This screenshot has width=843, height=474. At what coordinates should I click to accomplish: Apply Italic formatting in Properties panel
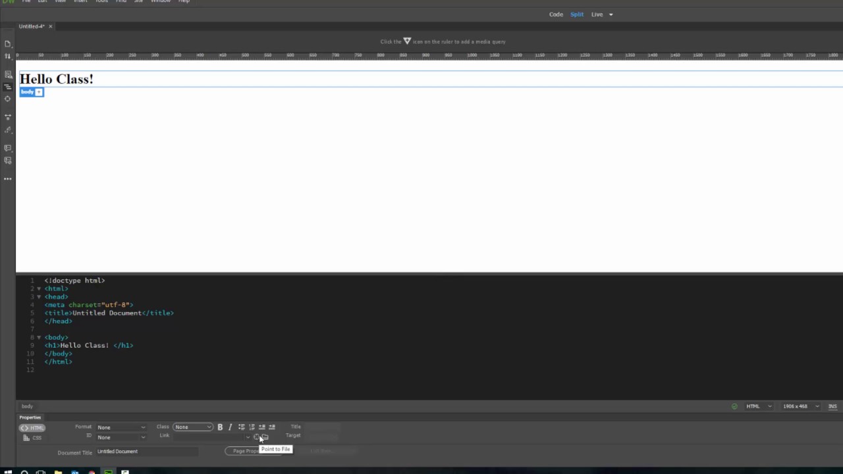tap(230, 427)
